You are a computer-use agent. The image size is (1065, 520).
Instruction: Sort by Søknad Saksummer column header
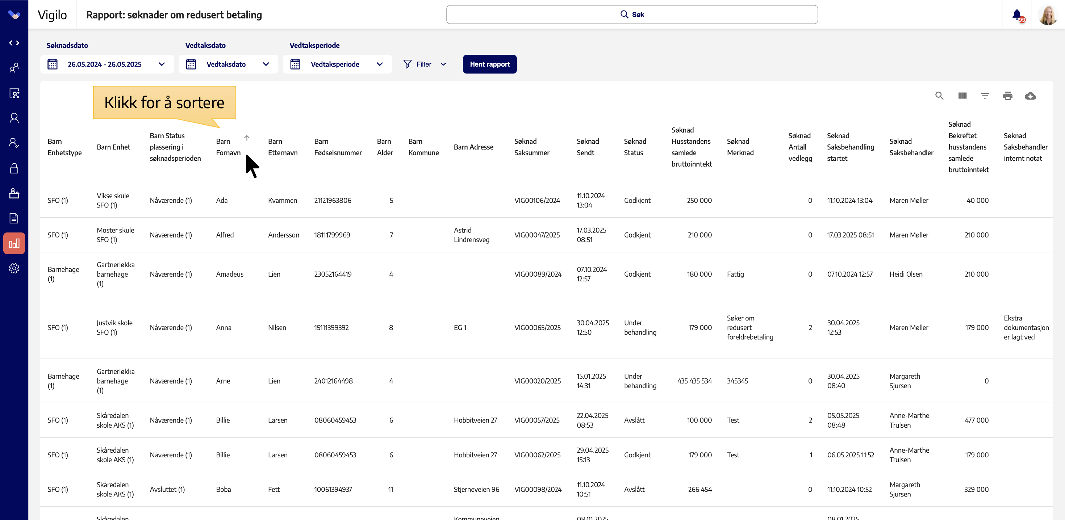[x=532, y=147]
